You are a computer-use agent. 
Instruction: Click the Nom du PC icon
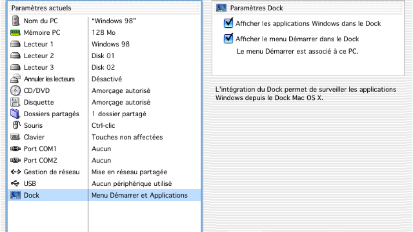pyautogui.click(x=15, y=21)
